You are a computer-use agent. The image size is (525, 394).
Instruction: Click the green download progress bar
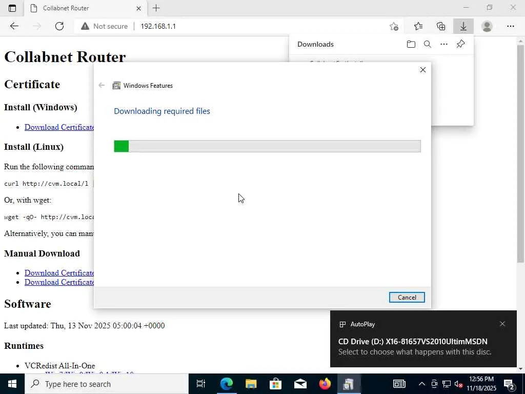267,146
